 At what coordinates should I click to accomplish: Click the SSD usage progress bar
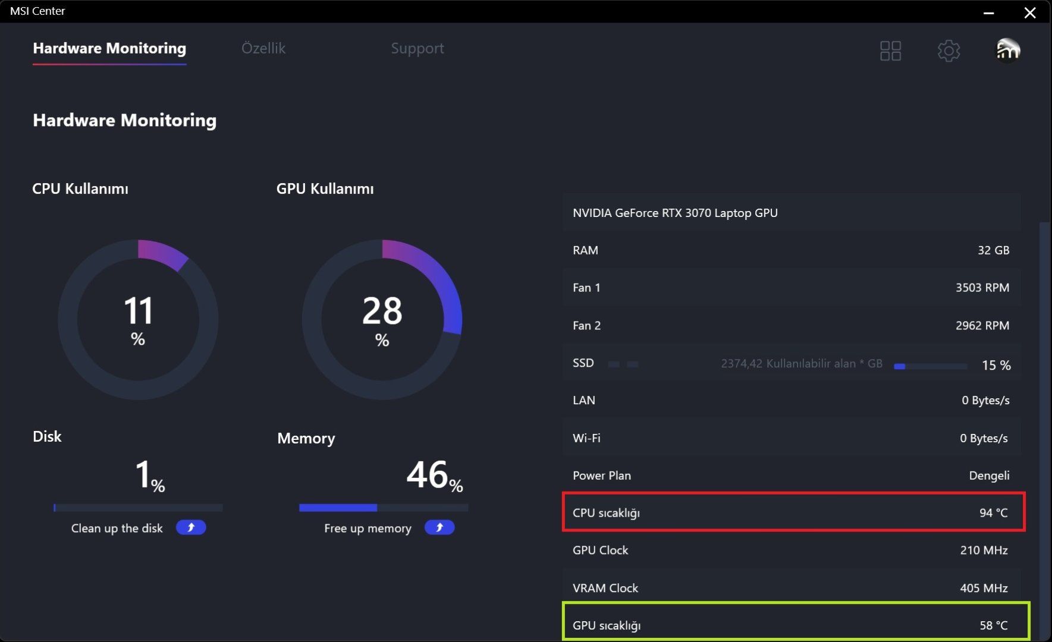tap(930, 366)
